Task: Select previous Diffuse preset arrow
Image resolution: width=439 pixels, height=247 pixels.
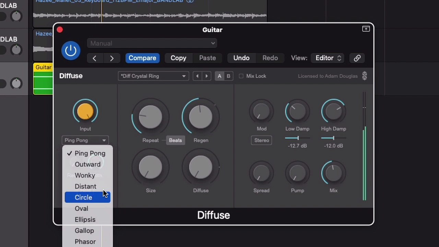Action: tap(197, 76)
